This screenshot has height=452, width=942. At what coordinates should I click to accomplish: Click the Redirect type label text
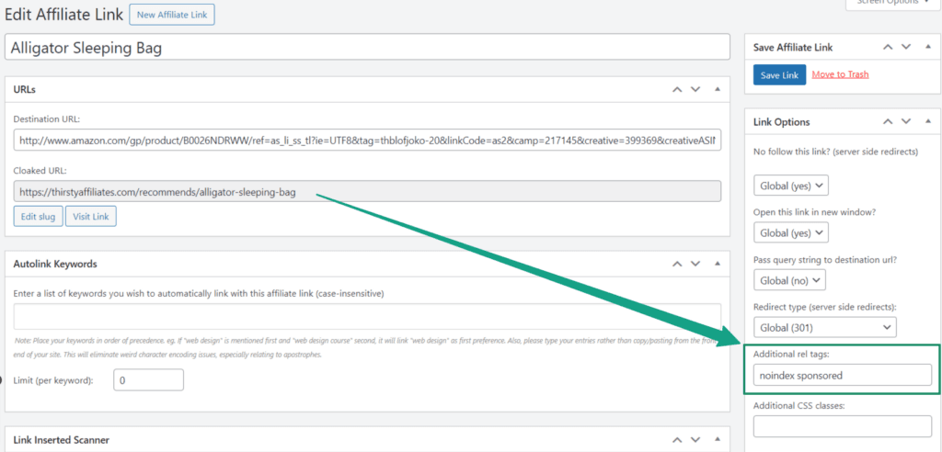pyautogui.click(x=825, y=307)
